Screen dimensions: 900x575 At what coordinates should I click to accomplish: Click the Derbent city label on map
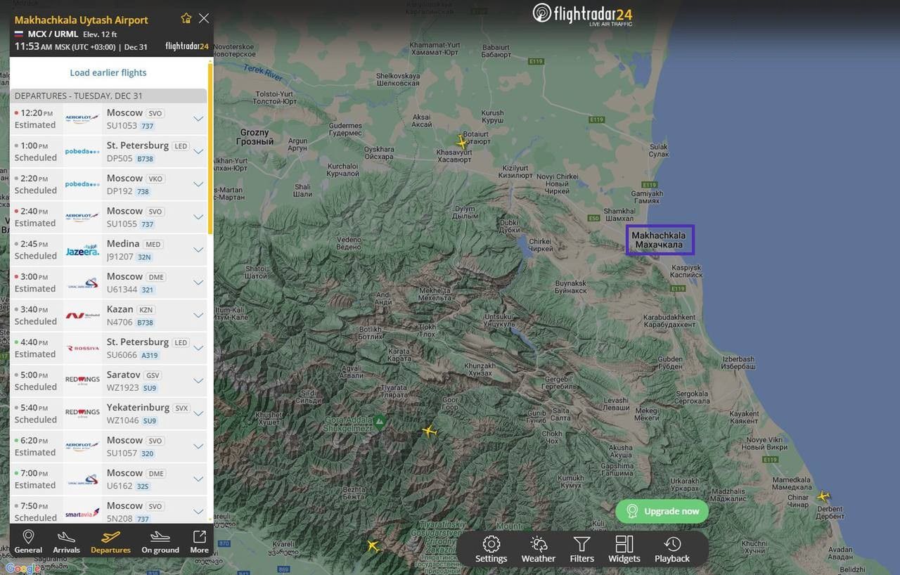[829, 512]
